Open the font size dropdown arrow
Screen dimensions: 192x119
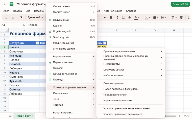[105, 17]
